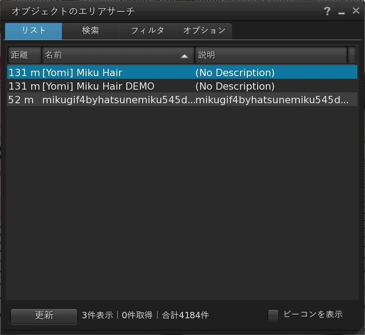Viewport: 365px width, 335px height.
Task: Open the フィルタ tab
Action: tap(147, 31)
